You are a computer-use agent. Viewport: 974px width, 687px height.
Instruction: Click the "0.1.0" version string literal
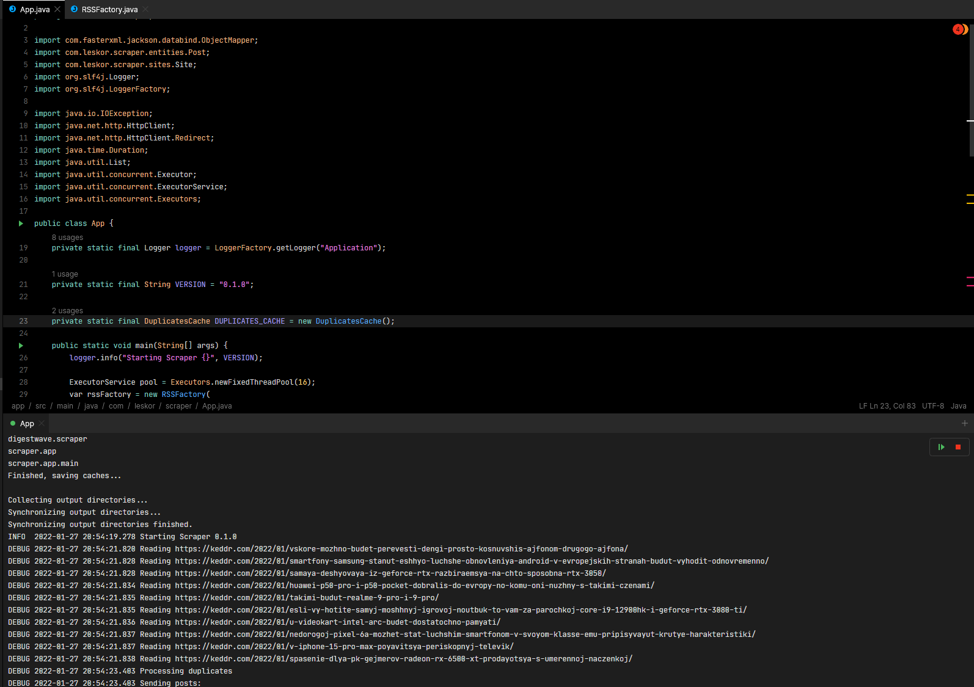tap(235, 285)
